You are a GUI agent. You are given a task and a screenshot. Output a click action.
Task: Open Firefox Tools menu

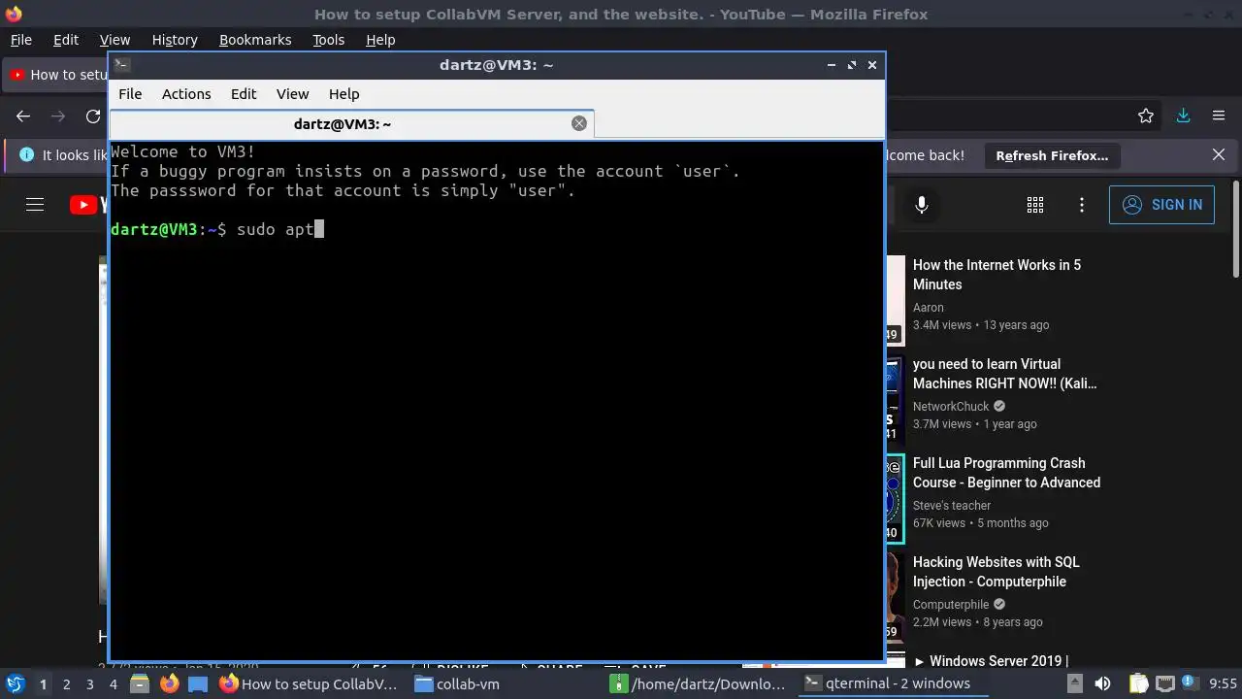point(328,40)
